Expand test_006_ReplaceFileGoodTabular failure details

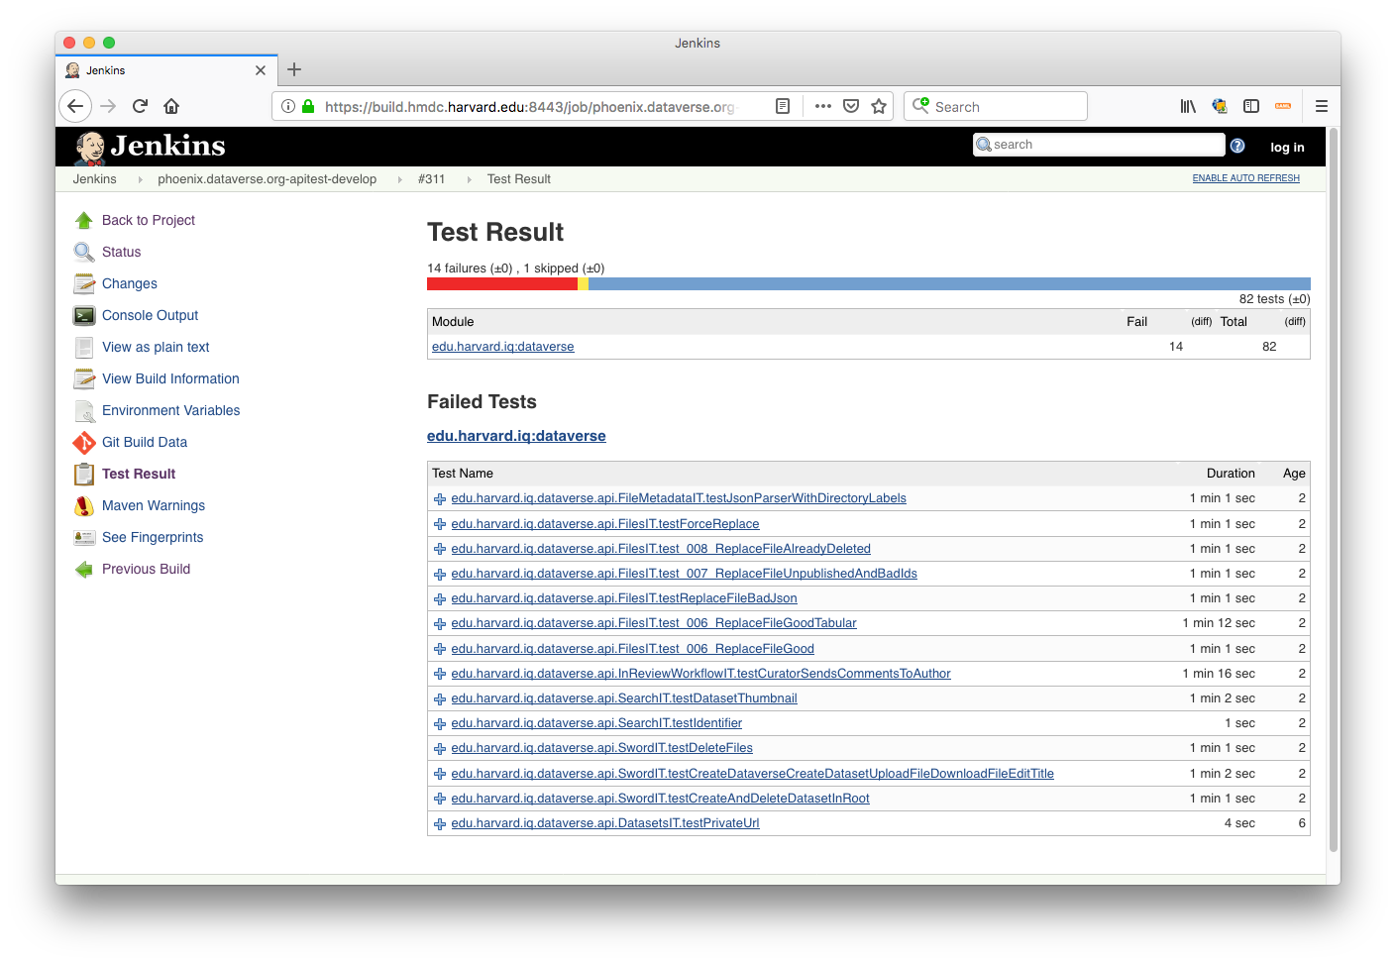(440, 624)
